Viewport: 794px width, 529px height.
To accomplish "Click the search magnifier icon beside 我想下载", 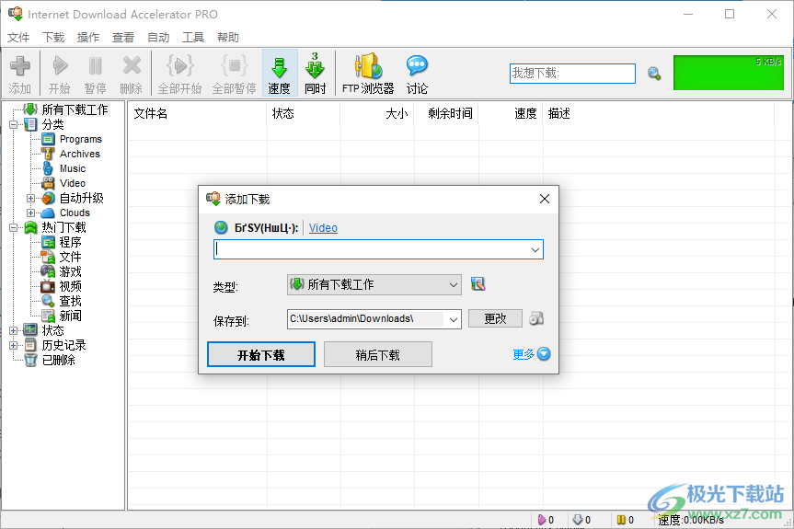I will (654, 74).
